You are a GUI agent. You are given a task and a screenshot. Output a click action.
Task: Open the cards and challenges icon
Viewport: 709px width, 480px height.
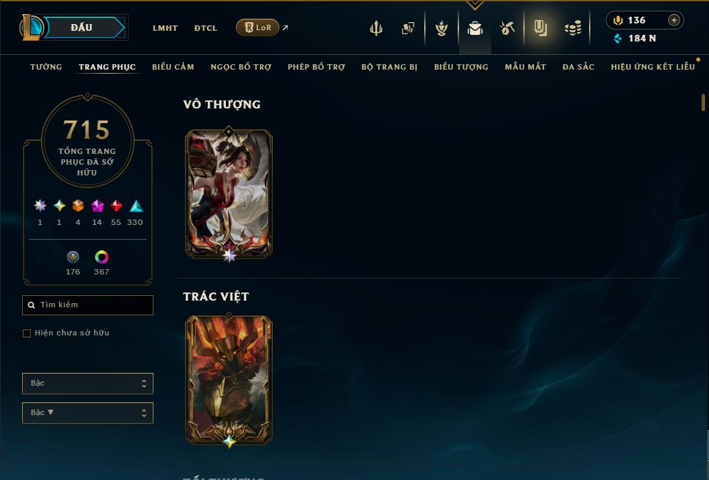[x=408, y=28]
